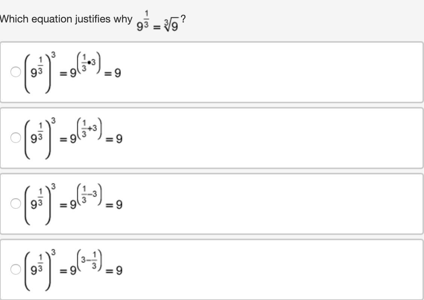The image size is (424, 300).
Task: Click the final '= 9' in the addition answer
Action: (x=114, y=140)
